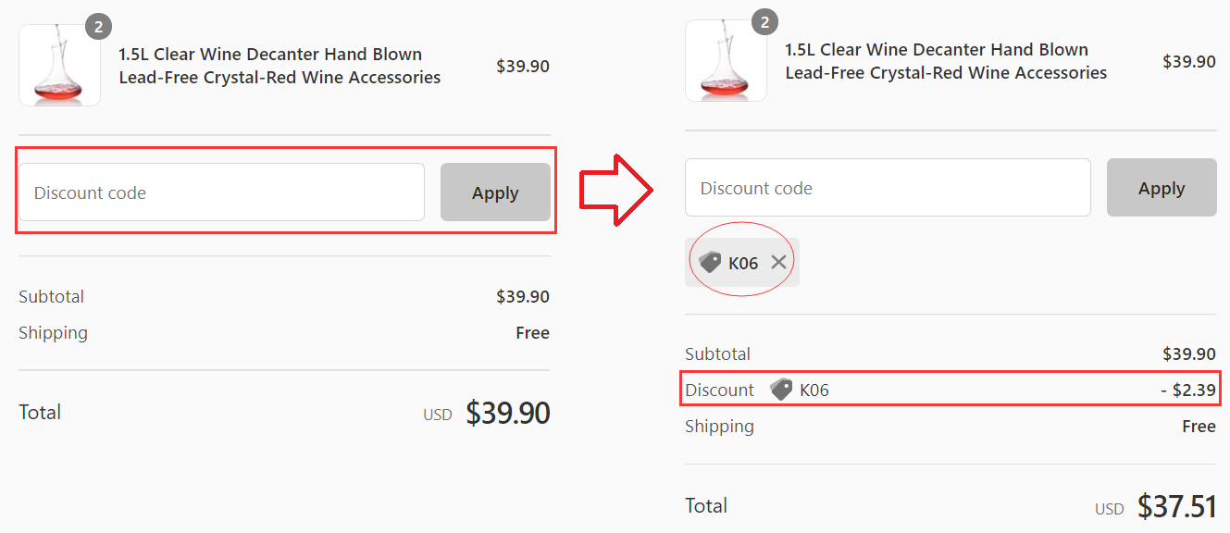Click the left $39.90 total amount
This screenshot has width=1230, height=533.
tap(507, 413)
